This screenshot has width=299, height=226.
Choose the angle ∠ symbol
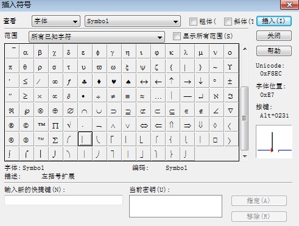[216, 110]
